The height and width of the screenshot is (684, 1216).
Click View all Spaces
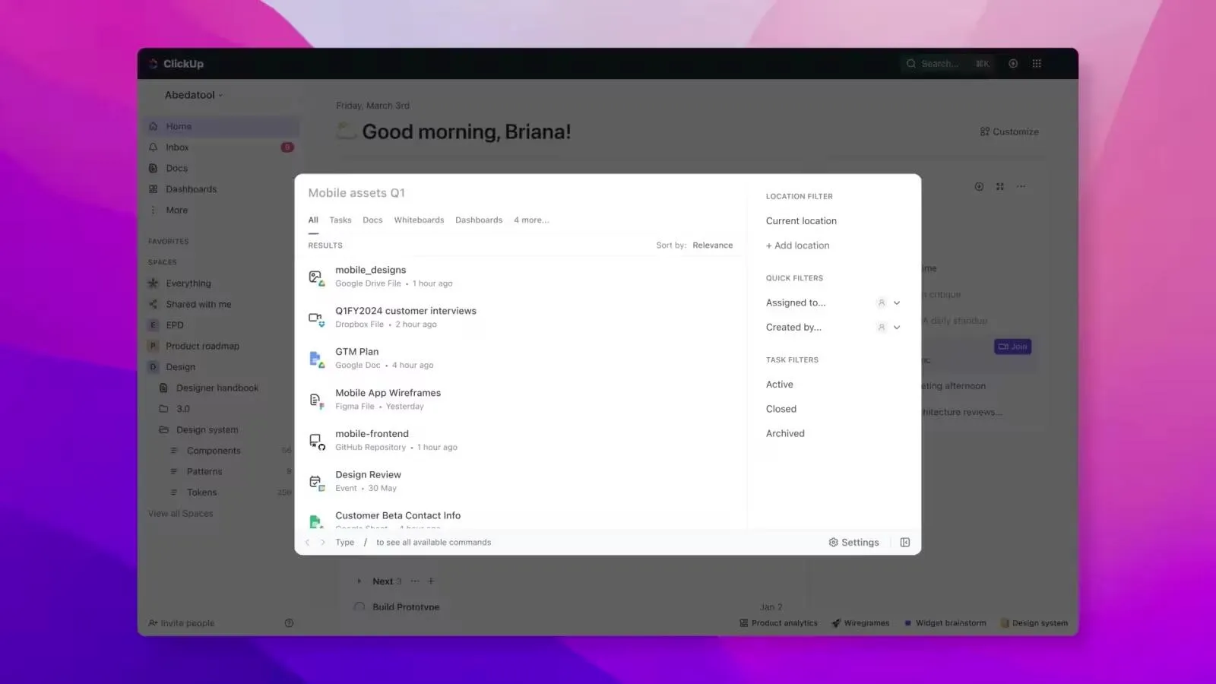(181, 514)
